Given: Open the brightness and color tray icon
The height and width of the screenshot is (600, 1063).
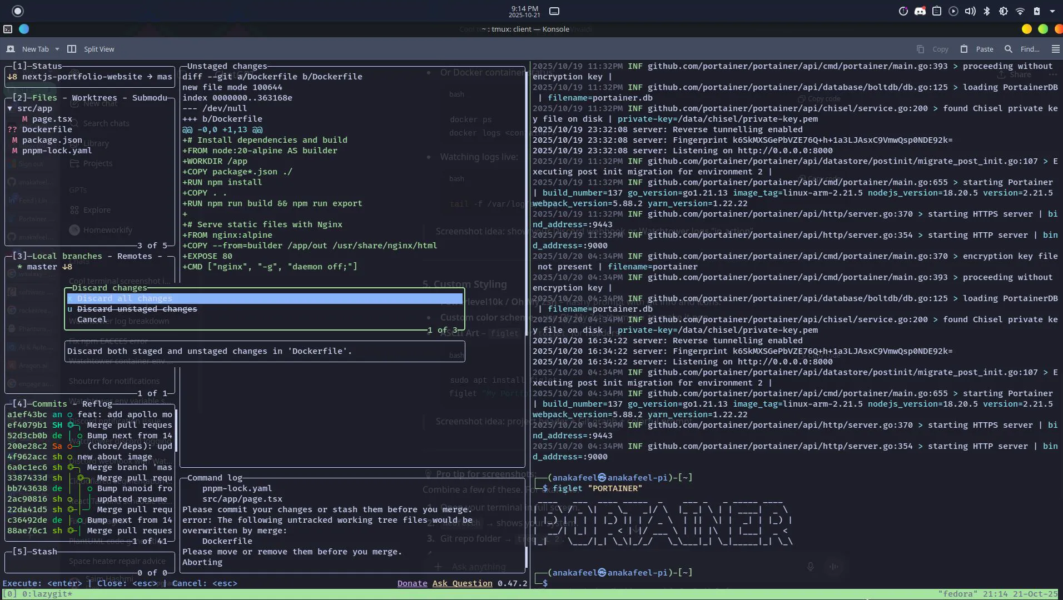Looking at the screenshot, I should [x=1004, y=11].
